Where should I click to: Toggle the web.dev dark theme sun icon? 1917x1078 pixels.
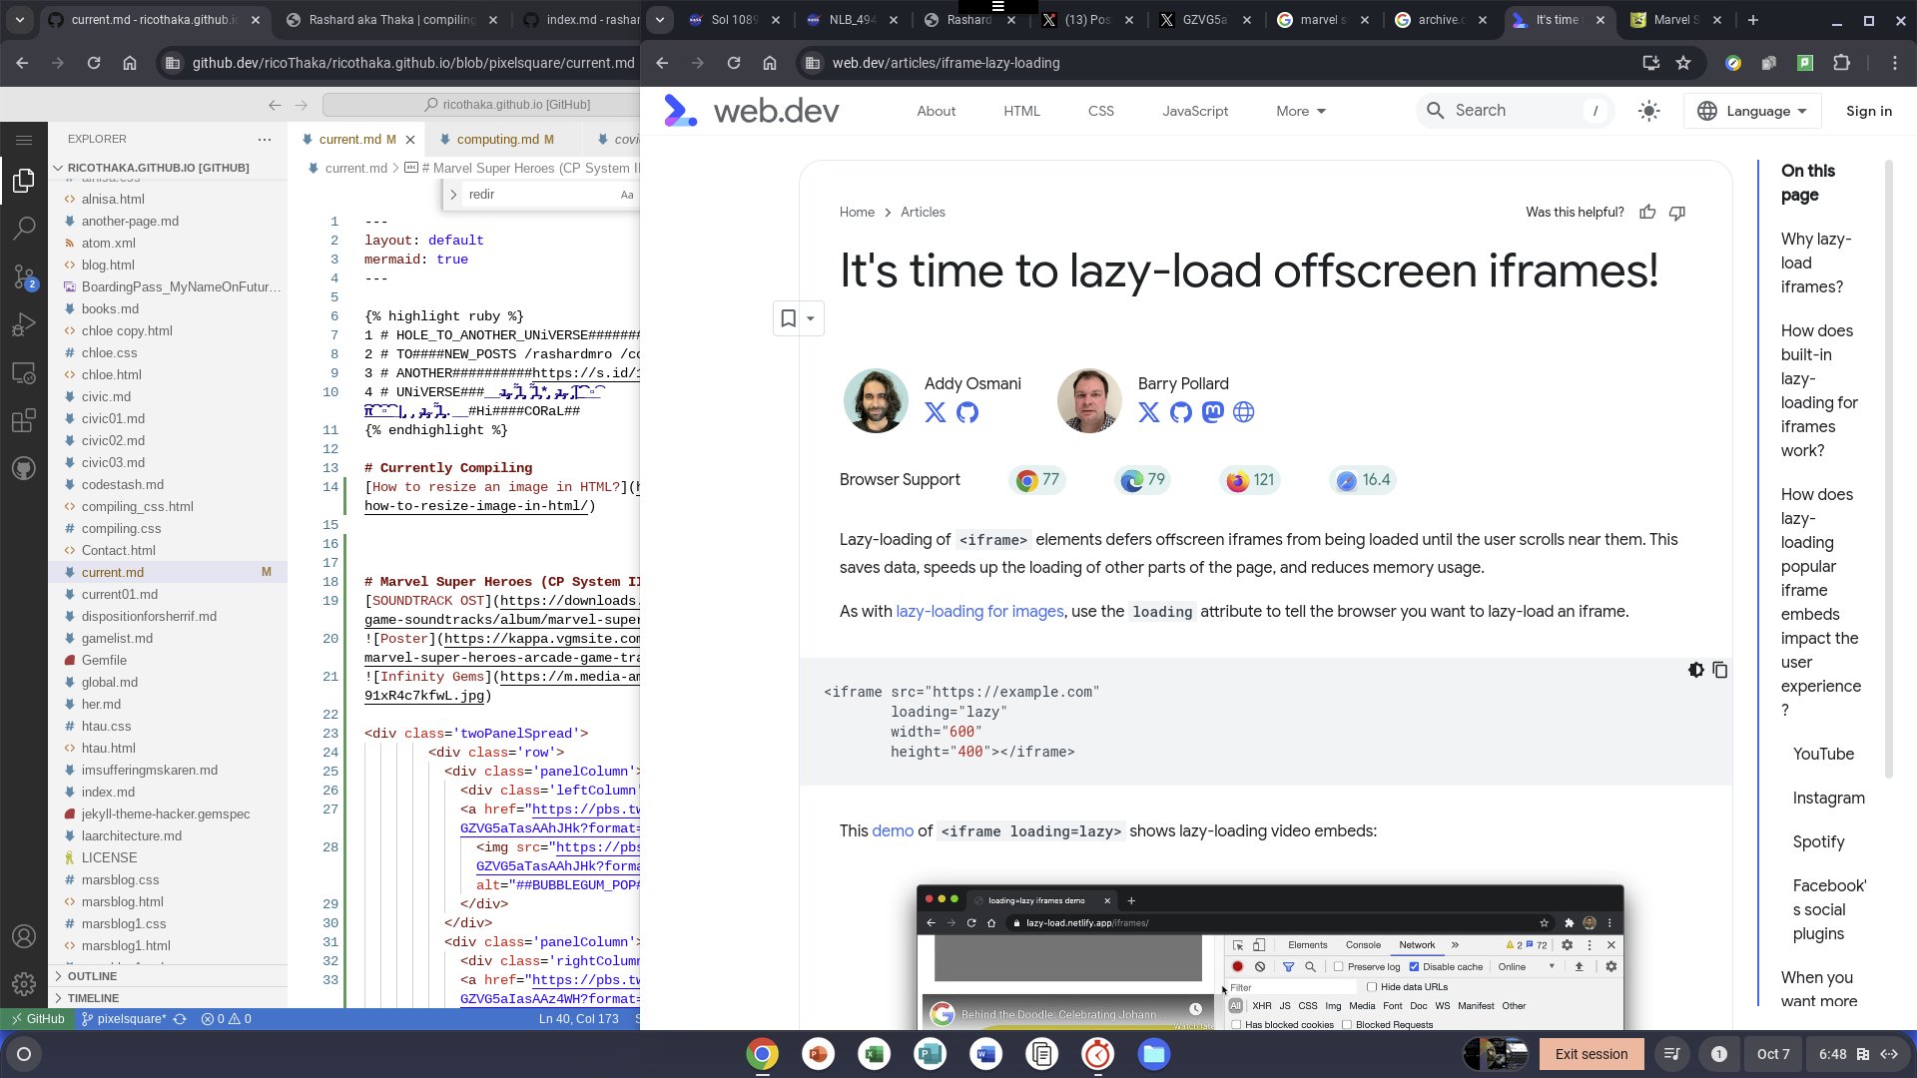click(1648, 111)
